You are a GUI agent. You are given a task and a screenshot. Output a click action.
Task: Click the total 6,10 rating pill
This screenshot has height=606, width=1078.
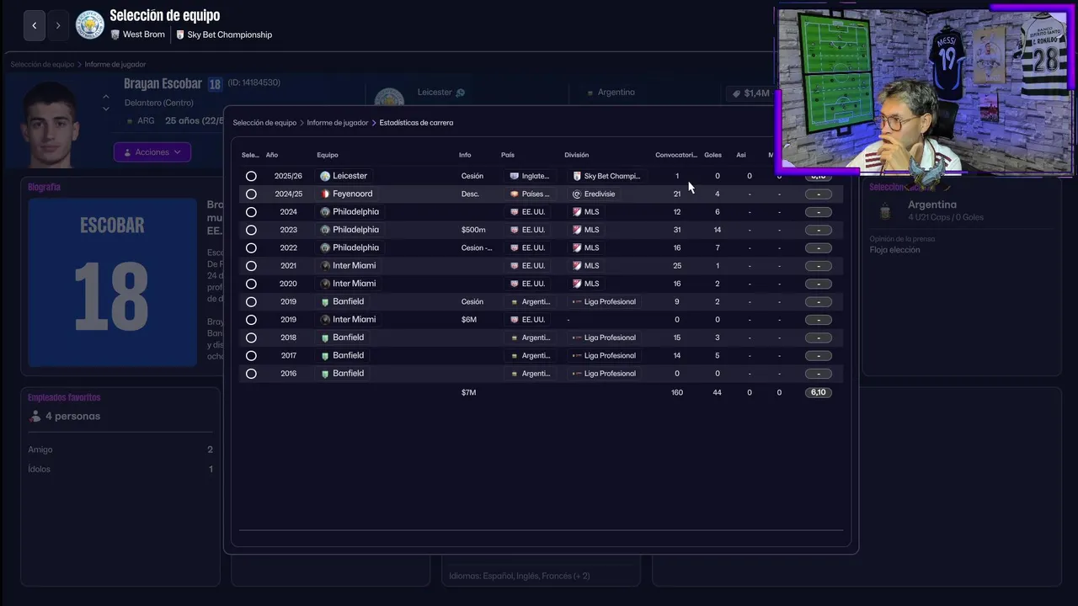[x=818, y=392]
